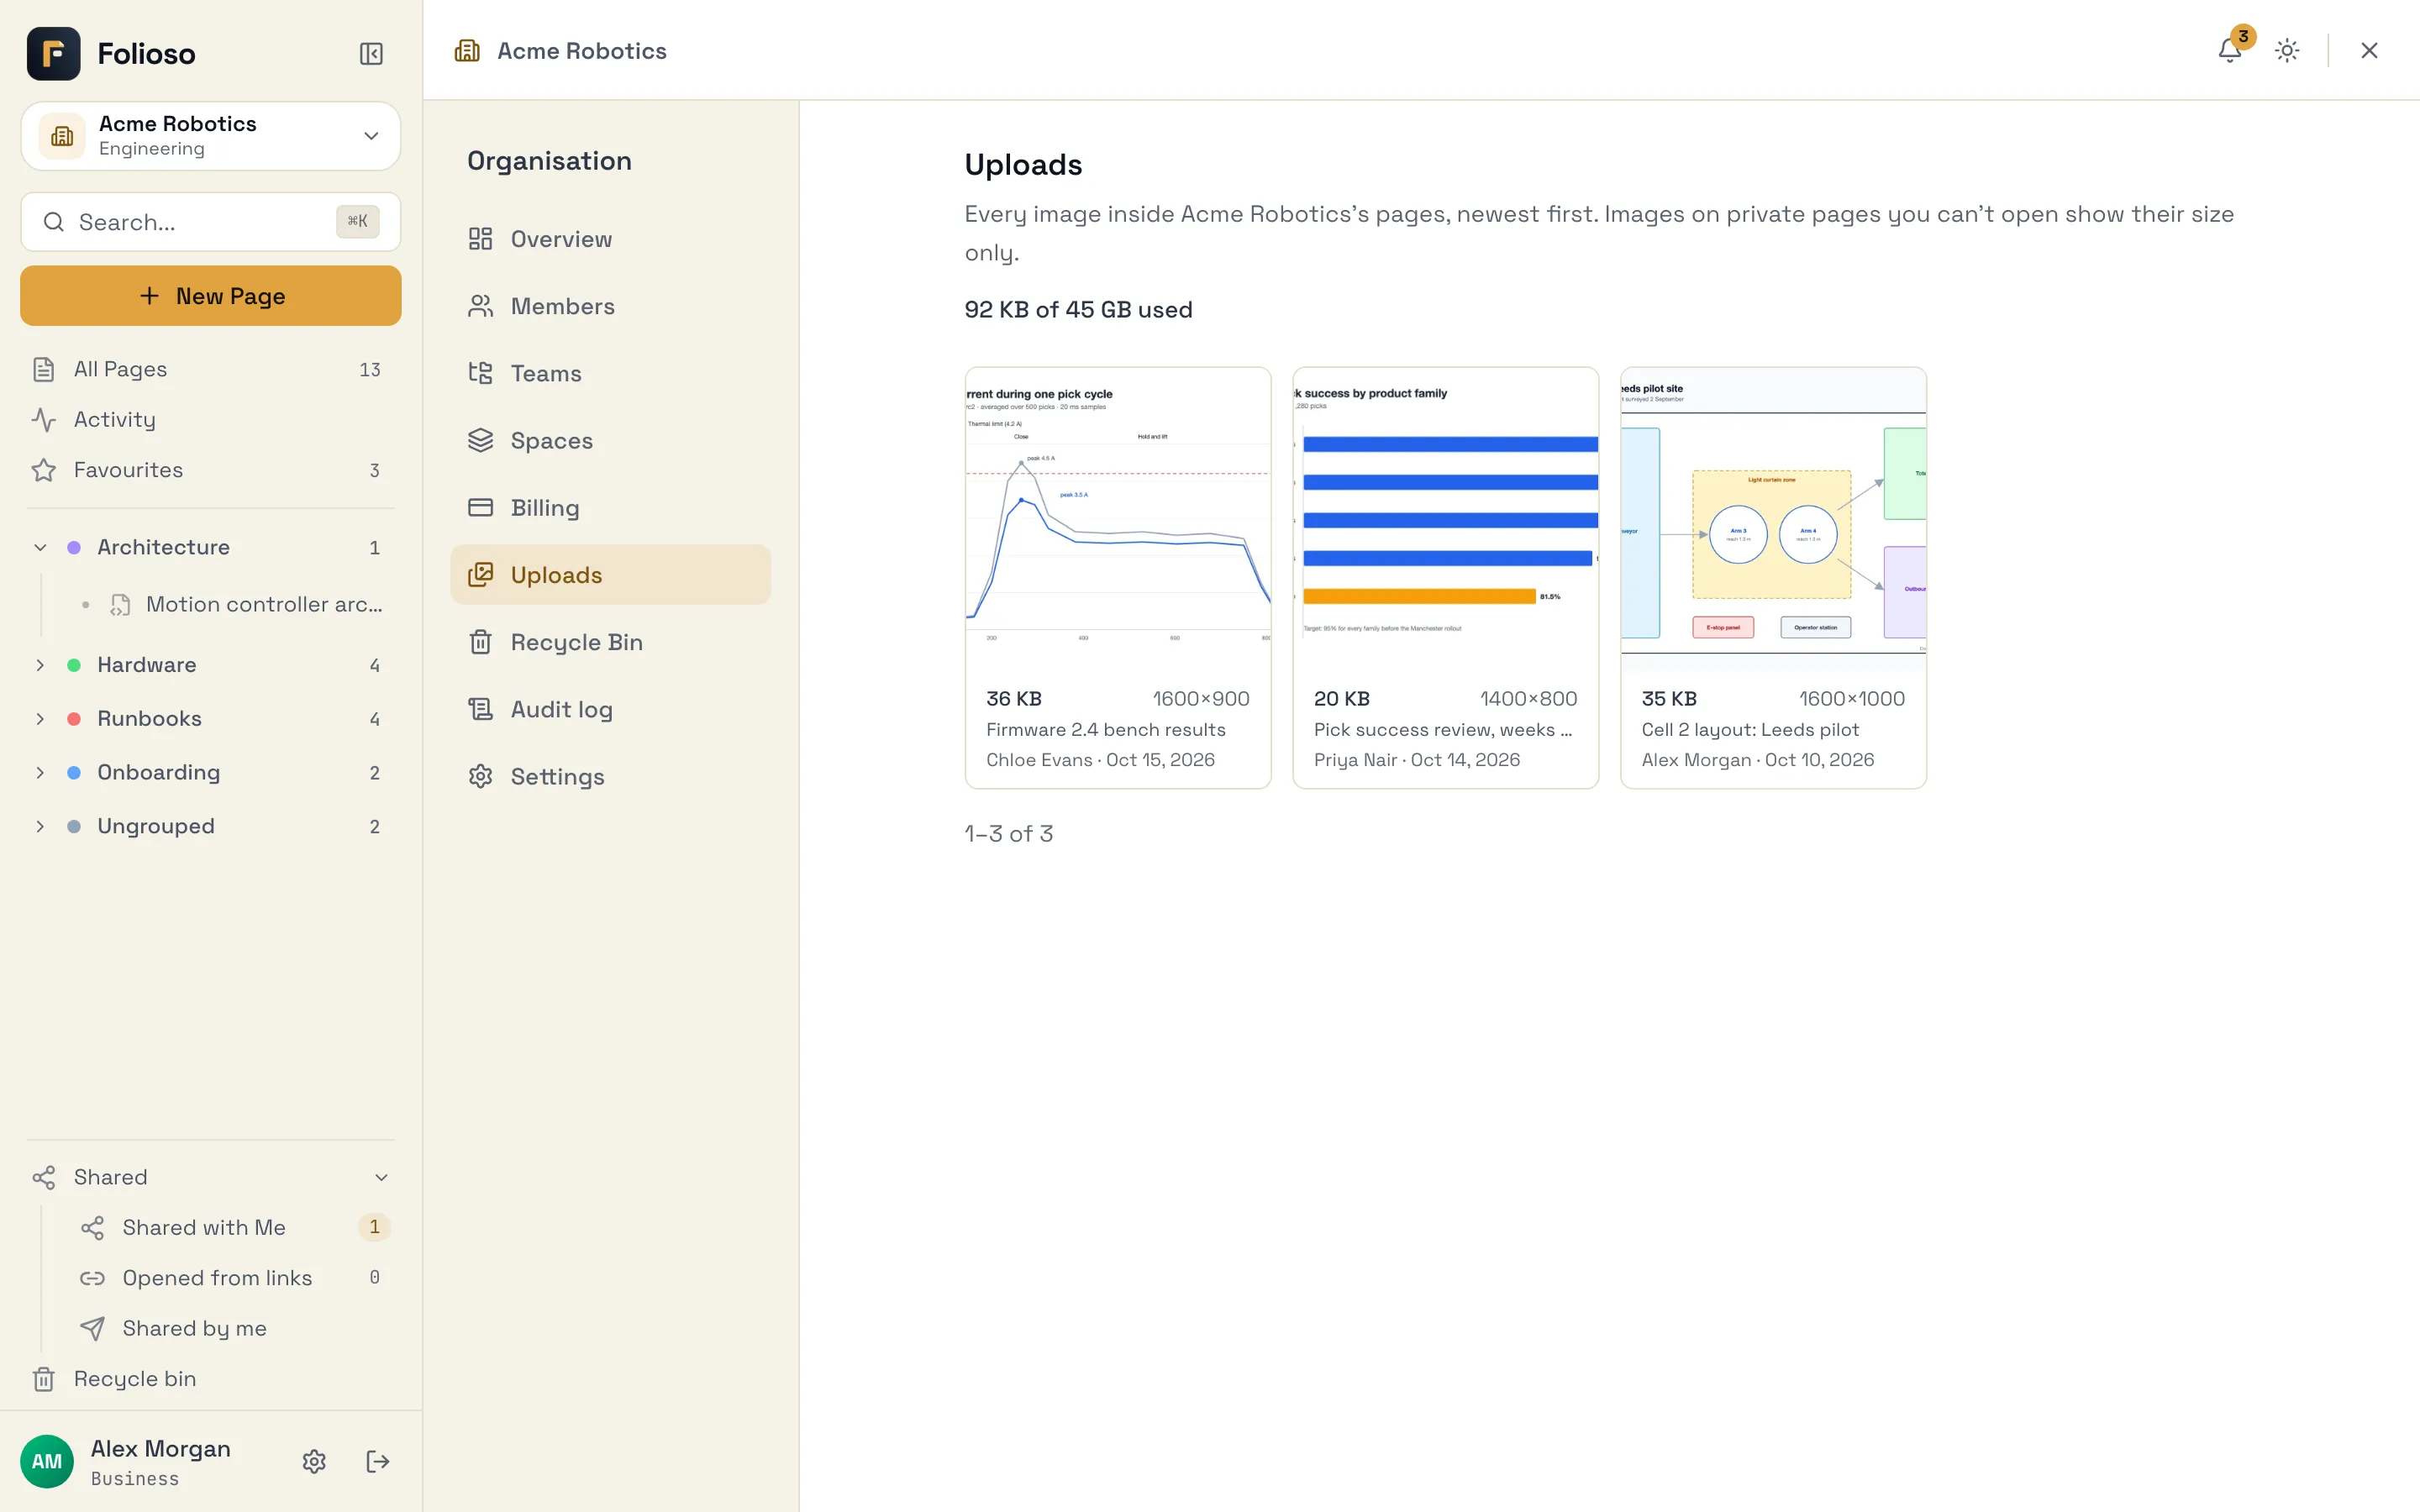The width and height of the screenshot is (2420, 1512).
Task: Go to Organisation Overview
Action: point(610,239)
